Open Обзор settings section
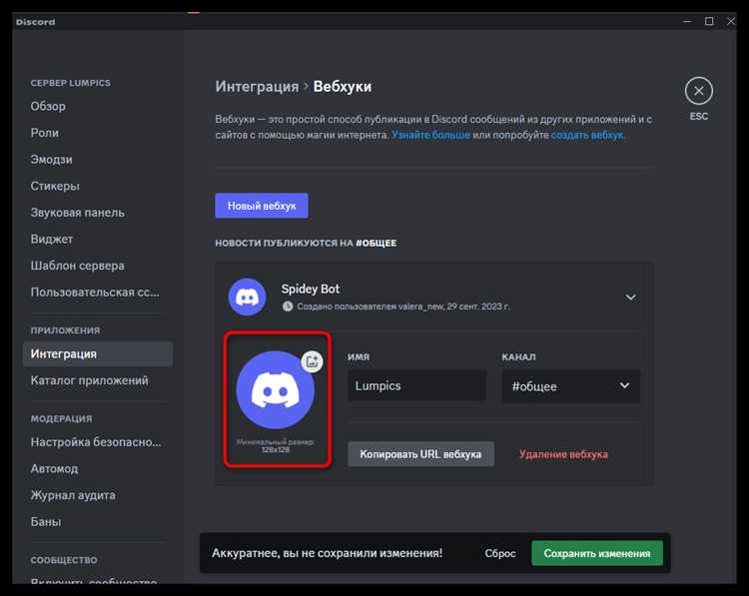 pos(48,106)
